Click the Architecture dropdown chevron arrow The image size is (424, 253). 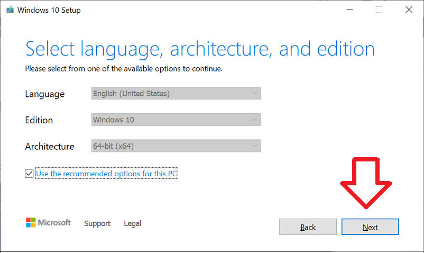pyautogui.click(x=255, y=146)
